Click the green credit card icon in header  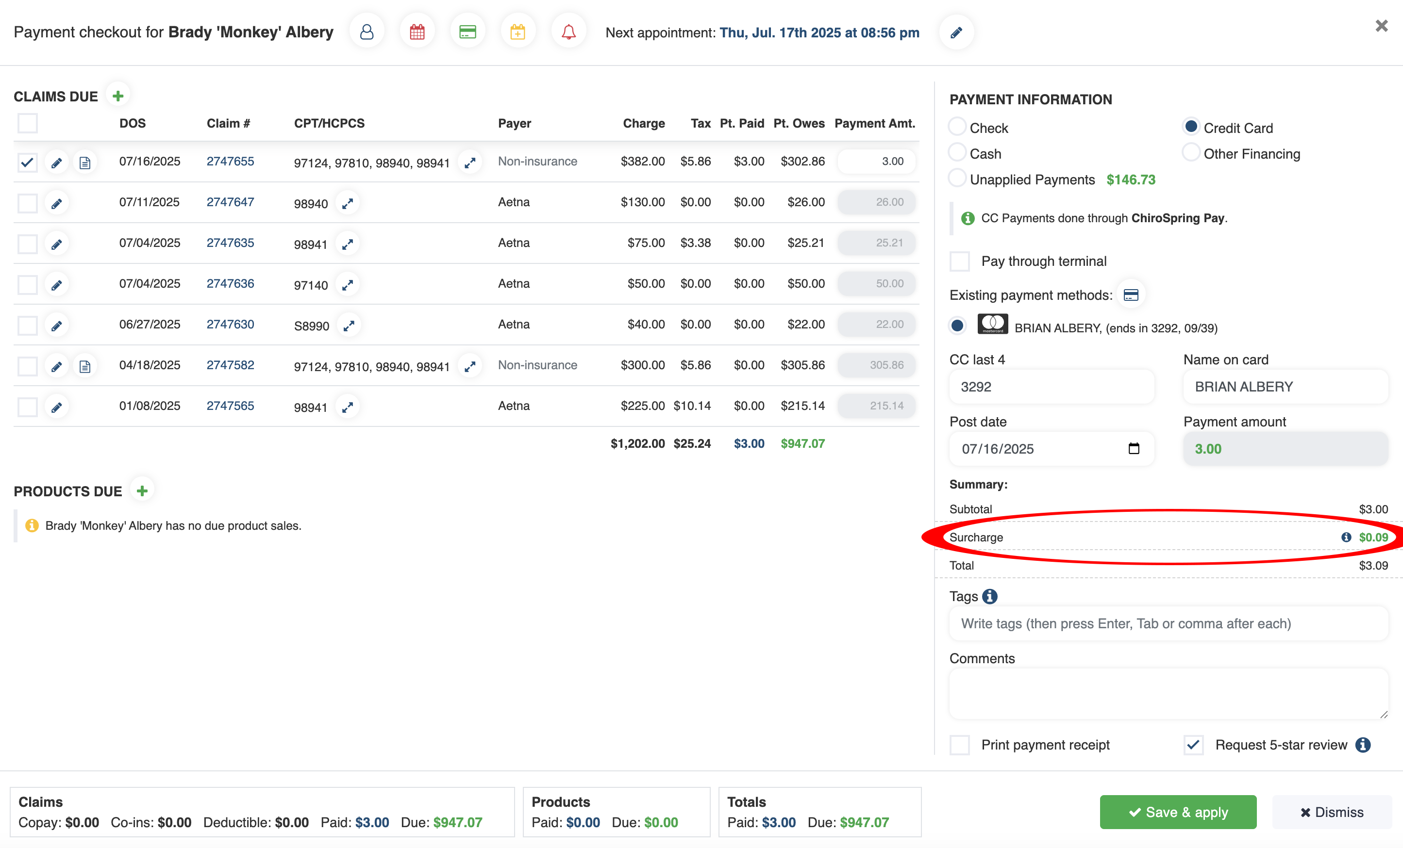tap(468, 32)
